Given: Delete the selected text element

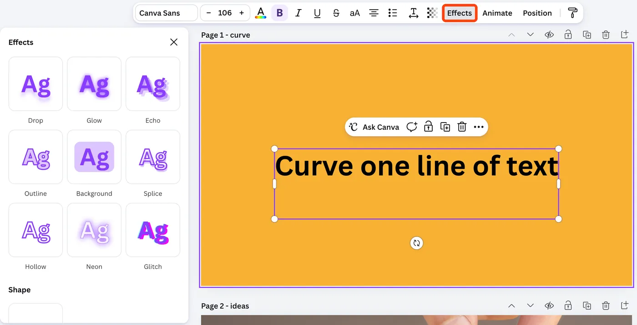Looking at the screenshot, I should (462, 127).
